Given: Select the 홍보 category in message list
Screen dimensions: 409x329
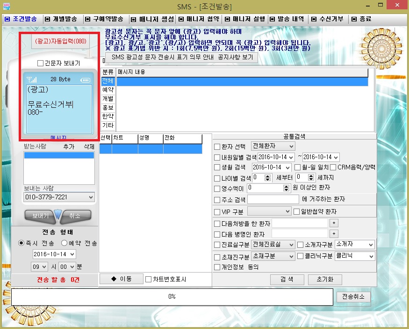Looking at the screenshot, I should [108, 107].
